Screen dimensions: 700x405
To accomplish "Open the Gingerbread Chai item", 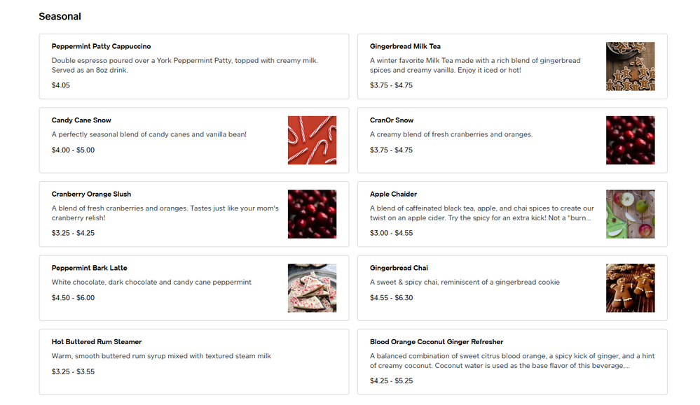I will (512, 288).
